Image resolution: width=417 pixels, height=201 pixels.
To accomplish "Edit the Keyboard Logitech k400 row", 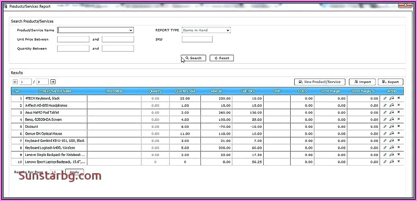I will [x=385, y=147].
